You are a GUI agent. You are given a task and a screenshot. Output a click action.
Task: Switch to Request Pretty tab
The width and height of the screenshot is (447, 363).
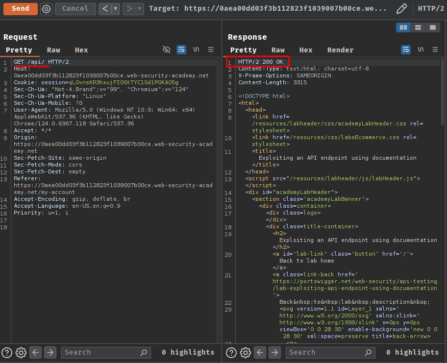coord(19,50)
